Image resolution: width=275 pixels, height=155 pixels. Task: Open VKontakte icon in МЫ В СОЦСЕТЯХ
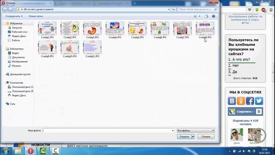point(232,101)
